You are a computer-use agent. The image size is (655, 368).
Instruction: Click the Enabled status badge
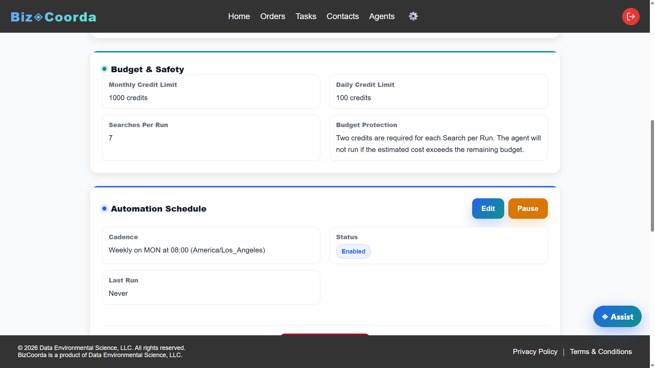click(x=353, y=251)
